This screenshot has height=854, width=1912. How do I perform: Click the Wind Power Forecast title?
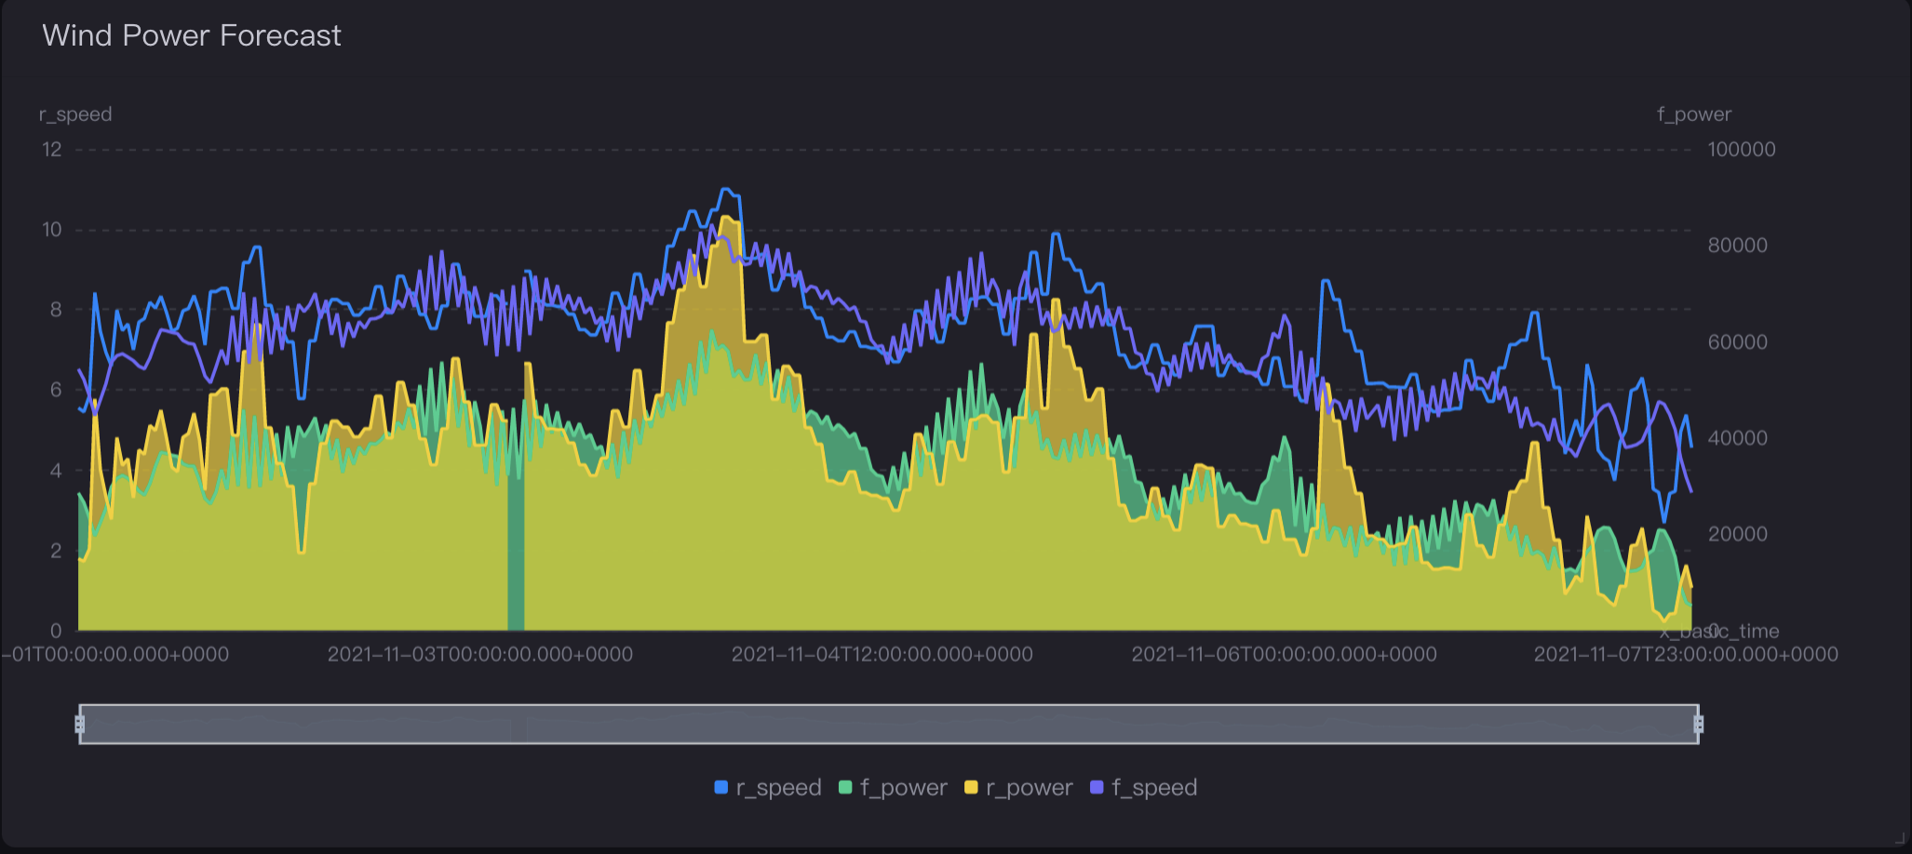pos(192,35)
